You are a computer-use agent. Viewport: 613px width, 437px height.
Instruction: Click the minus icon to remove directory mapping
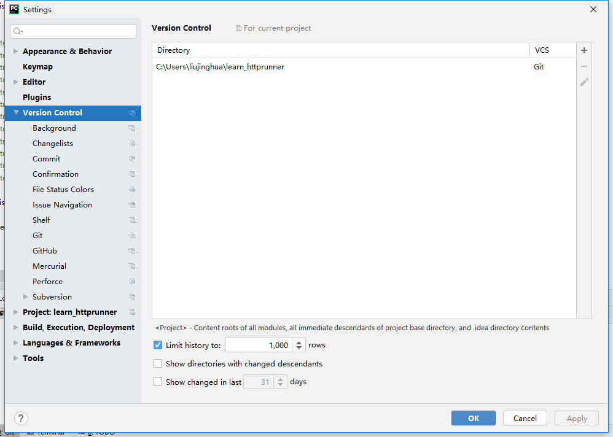pos(584,66)
